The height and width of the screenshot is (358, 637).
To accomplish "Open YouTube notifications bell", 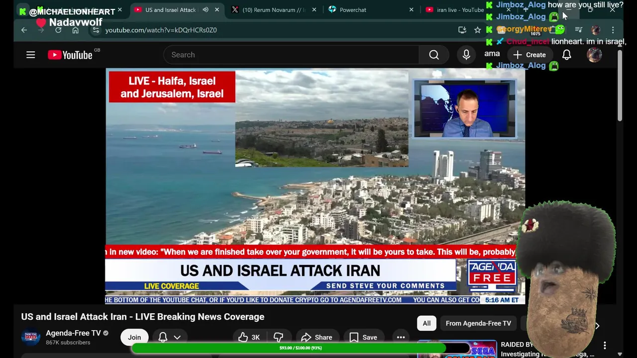I will (x=566, y=55).
